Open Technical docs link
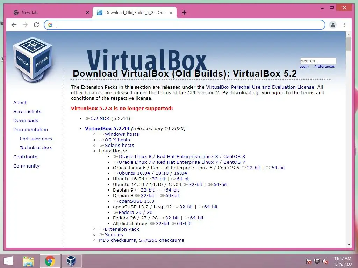The height and width of the screenshot is (268, 358). pyautogui.click(x=36, y=148)
